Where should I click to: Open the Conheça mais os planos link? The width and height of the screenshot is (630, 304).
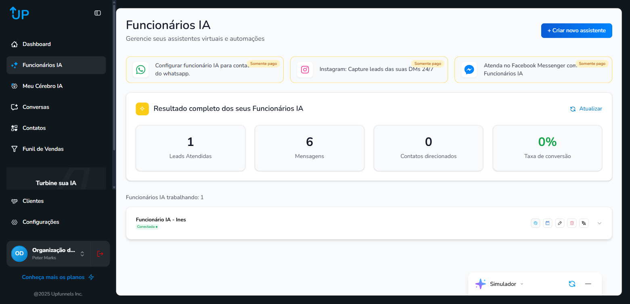(54, 277)
